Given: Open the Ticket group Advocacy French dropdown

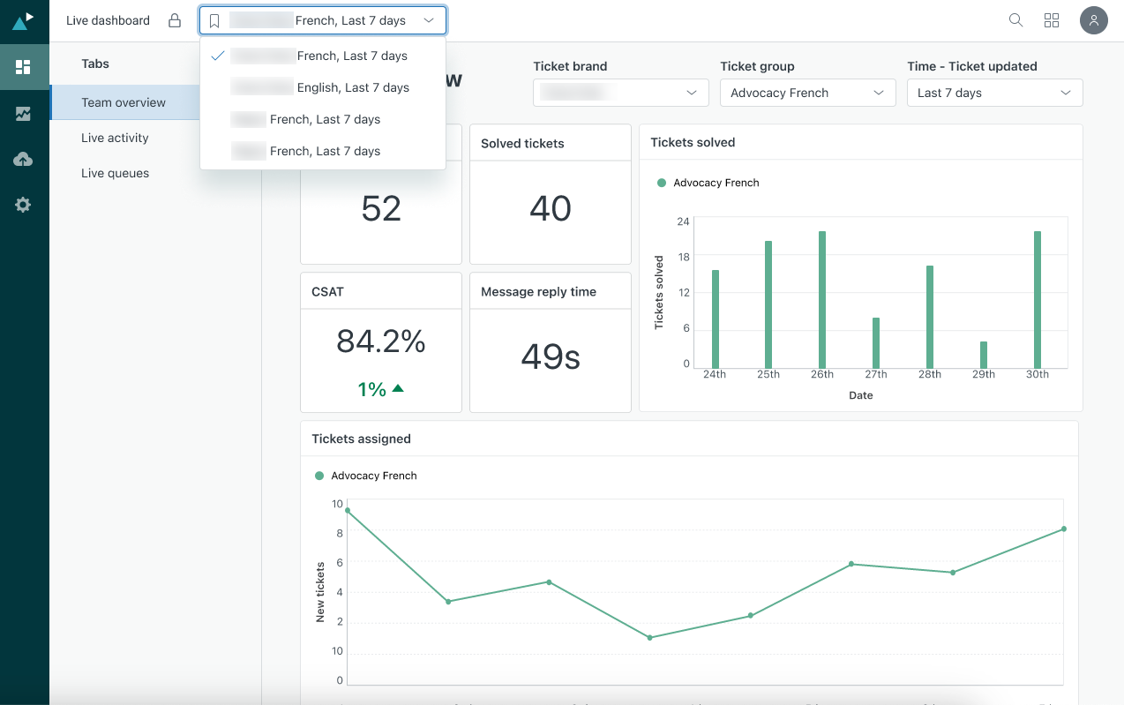Looking at the screenshot, I should [x=807, y=93].
